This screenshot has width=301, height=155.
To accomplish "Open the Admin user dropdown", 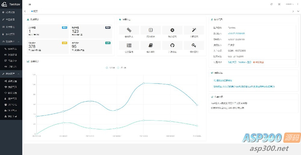I will tap(290, 4).
